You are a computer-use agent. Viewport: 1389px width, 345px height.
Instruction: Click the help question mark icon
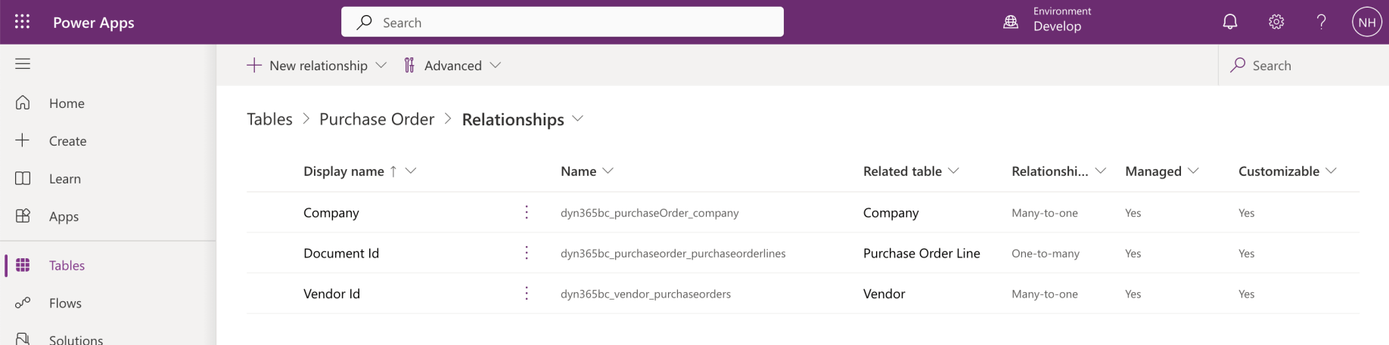(x=1321, y=22)
